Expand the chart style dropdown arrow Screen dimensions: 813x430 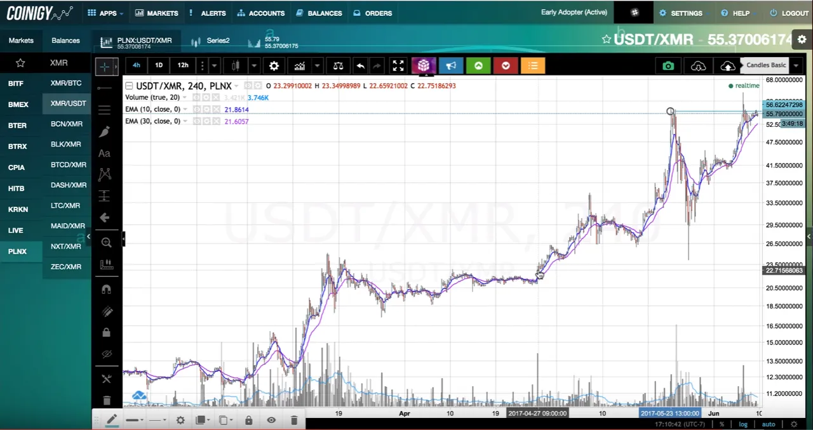pos(254,65)
